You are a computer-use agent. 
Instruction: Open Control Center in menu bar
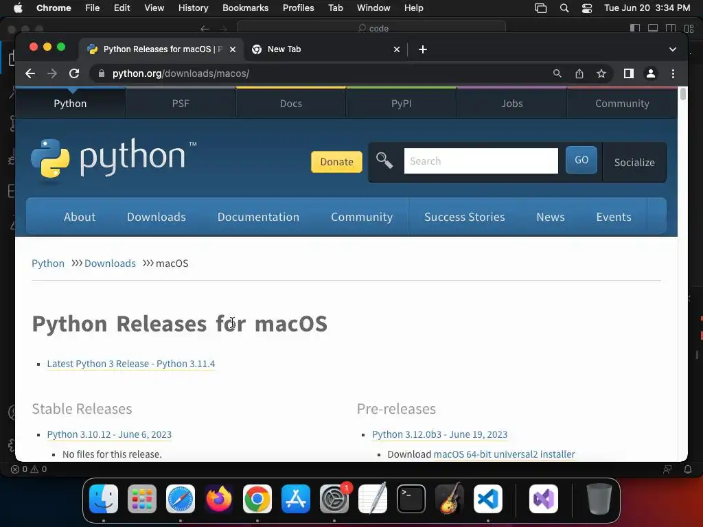(x=587, y=8)
